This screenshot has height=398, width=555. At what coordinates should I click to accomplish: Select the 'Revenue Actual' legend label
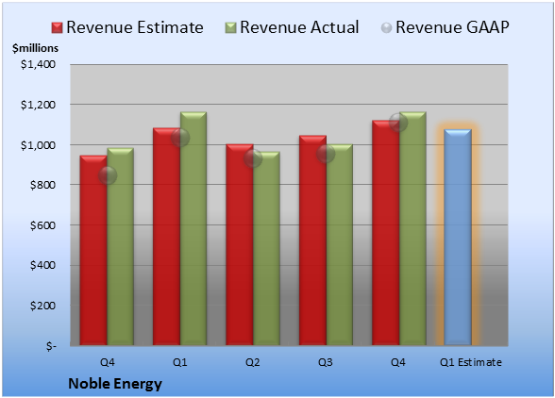point(299,27)
